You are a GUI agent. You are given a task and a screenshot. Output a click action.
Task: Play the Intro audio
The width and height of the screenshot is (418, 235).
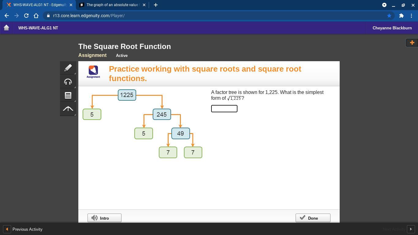tap(104, 218)
